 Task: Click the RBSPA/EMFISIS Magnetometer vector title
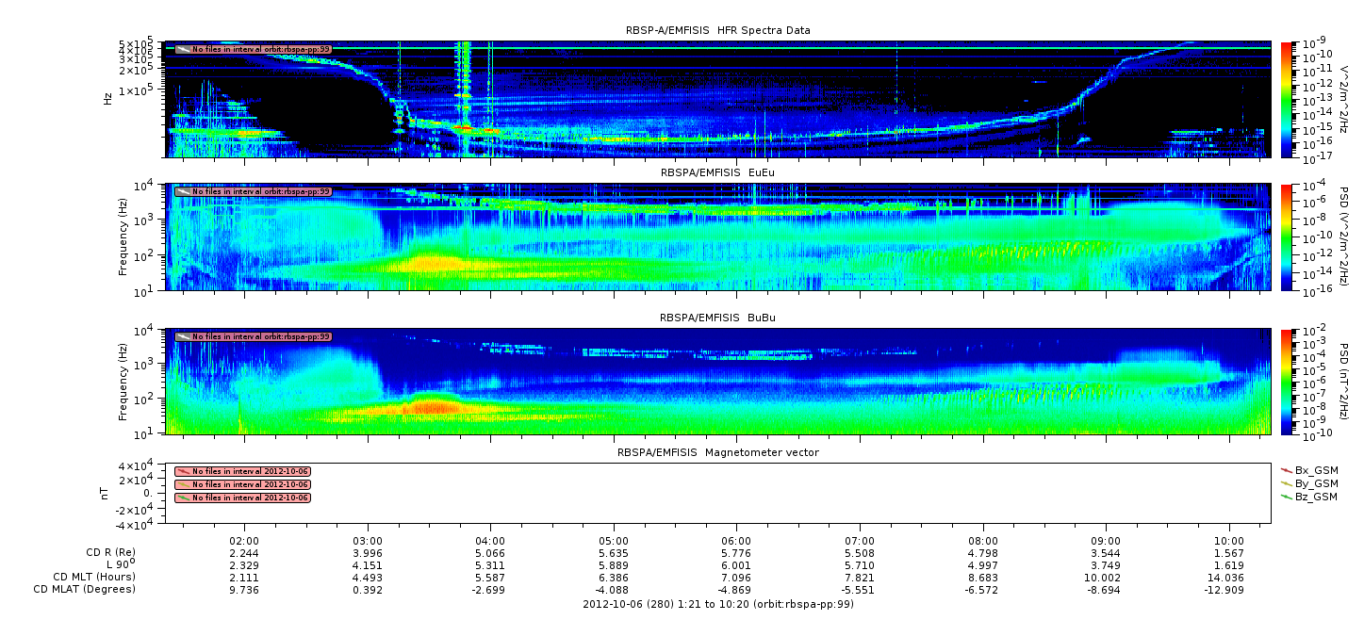(x=717, y=452)
